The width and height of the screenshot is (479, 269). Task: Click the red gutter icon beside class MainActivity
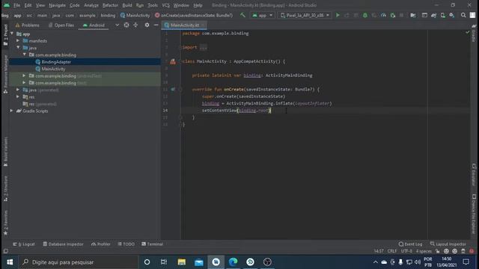click(173, 61)
